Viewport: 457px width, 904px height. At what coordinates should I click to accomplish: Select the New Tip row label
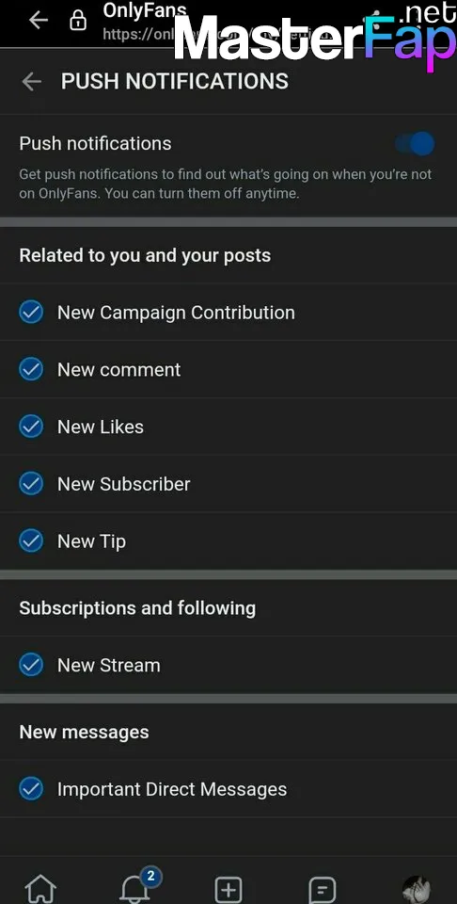click(x=91, y=541)
